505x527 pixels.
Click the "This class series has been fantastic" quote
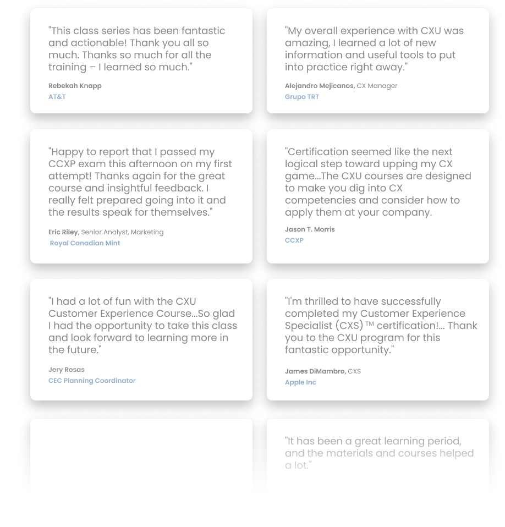(x=136, y=49)
